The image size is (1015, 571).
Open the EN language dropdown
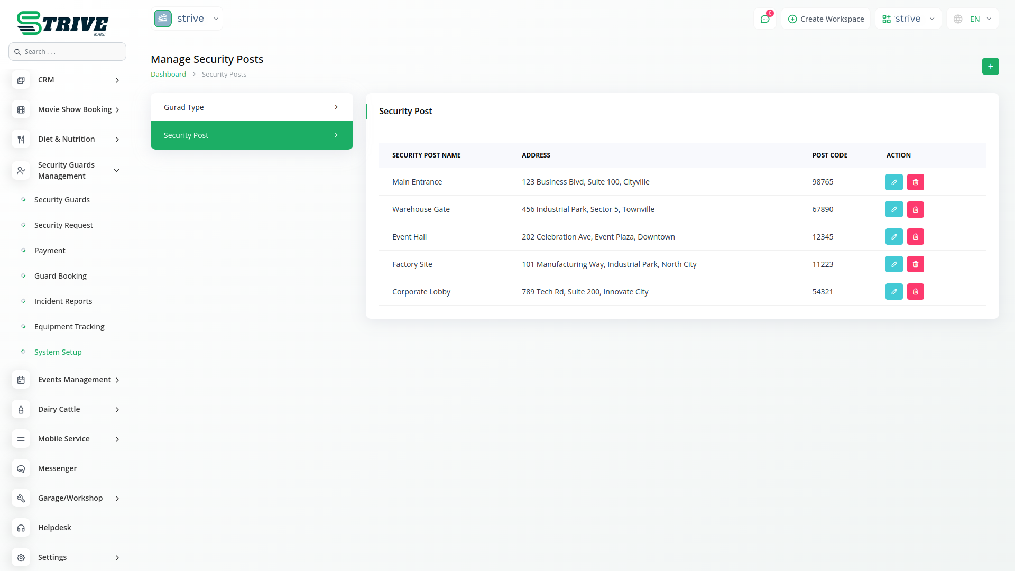(973, 19)
